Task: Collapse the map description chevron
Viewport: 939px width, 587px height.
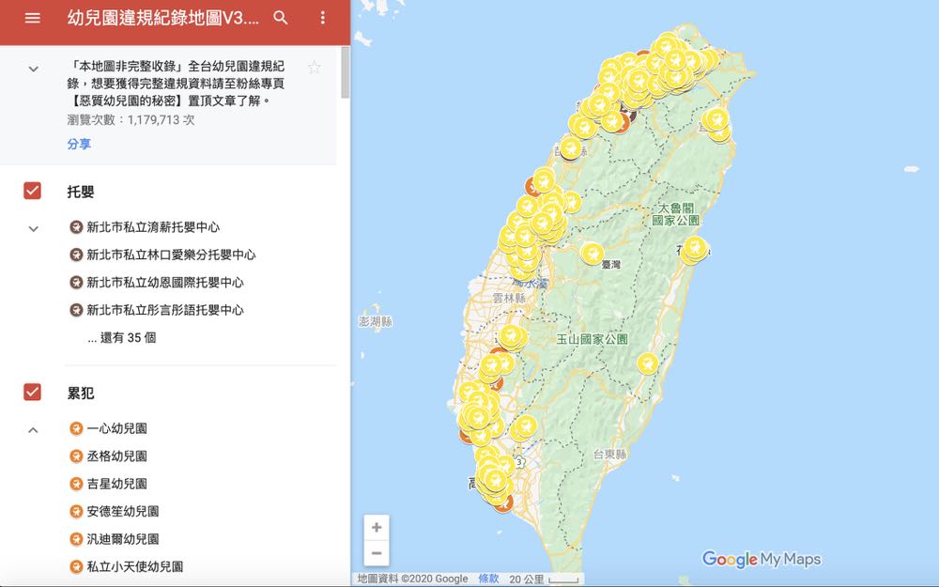Action: tap(33, 69)
